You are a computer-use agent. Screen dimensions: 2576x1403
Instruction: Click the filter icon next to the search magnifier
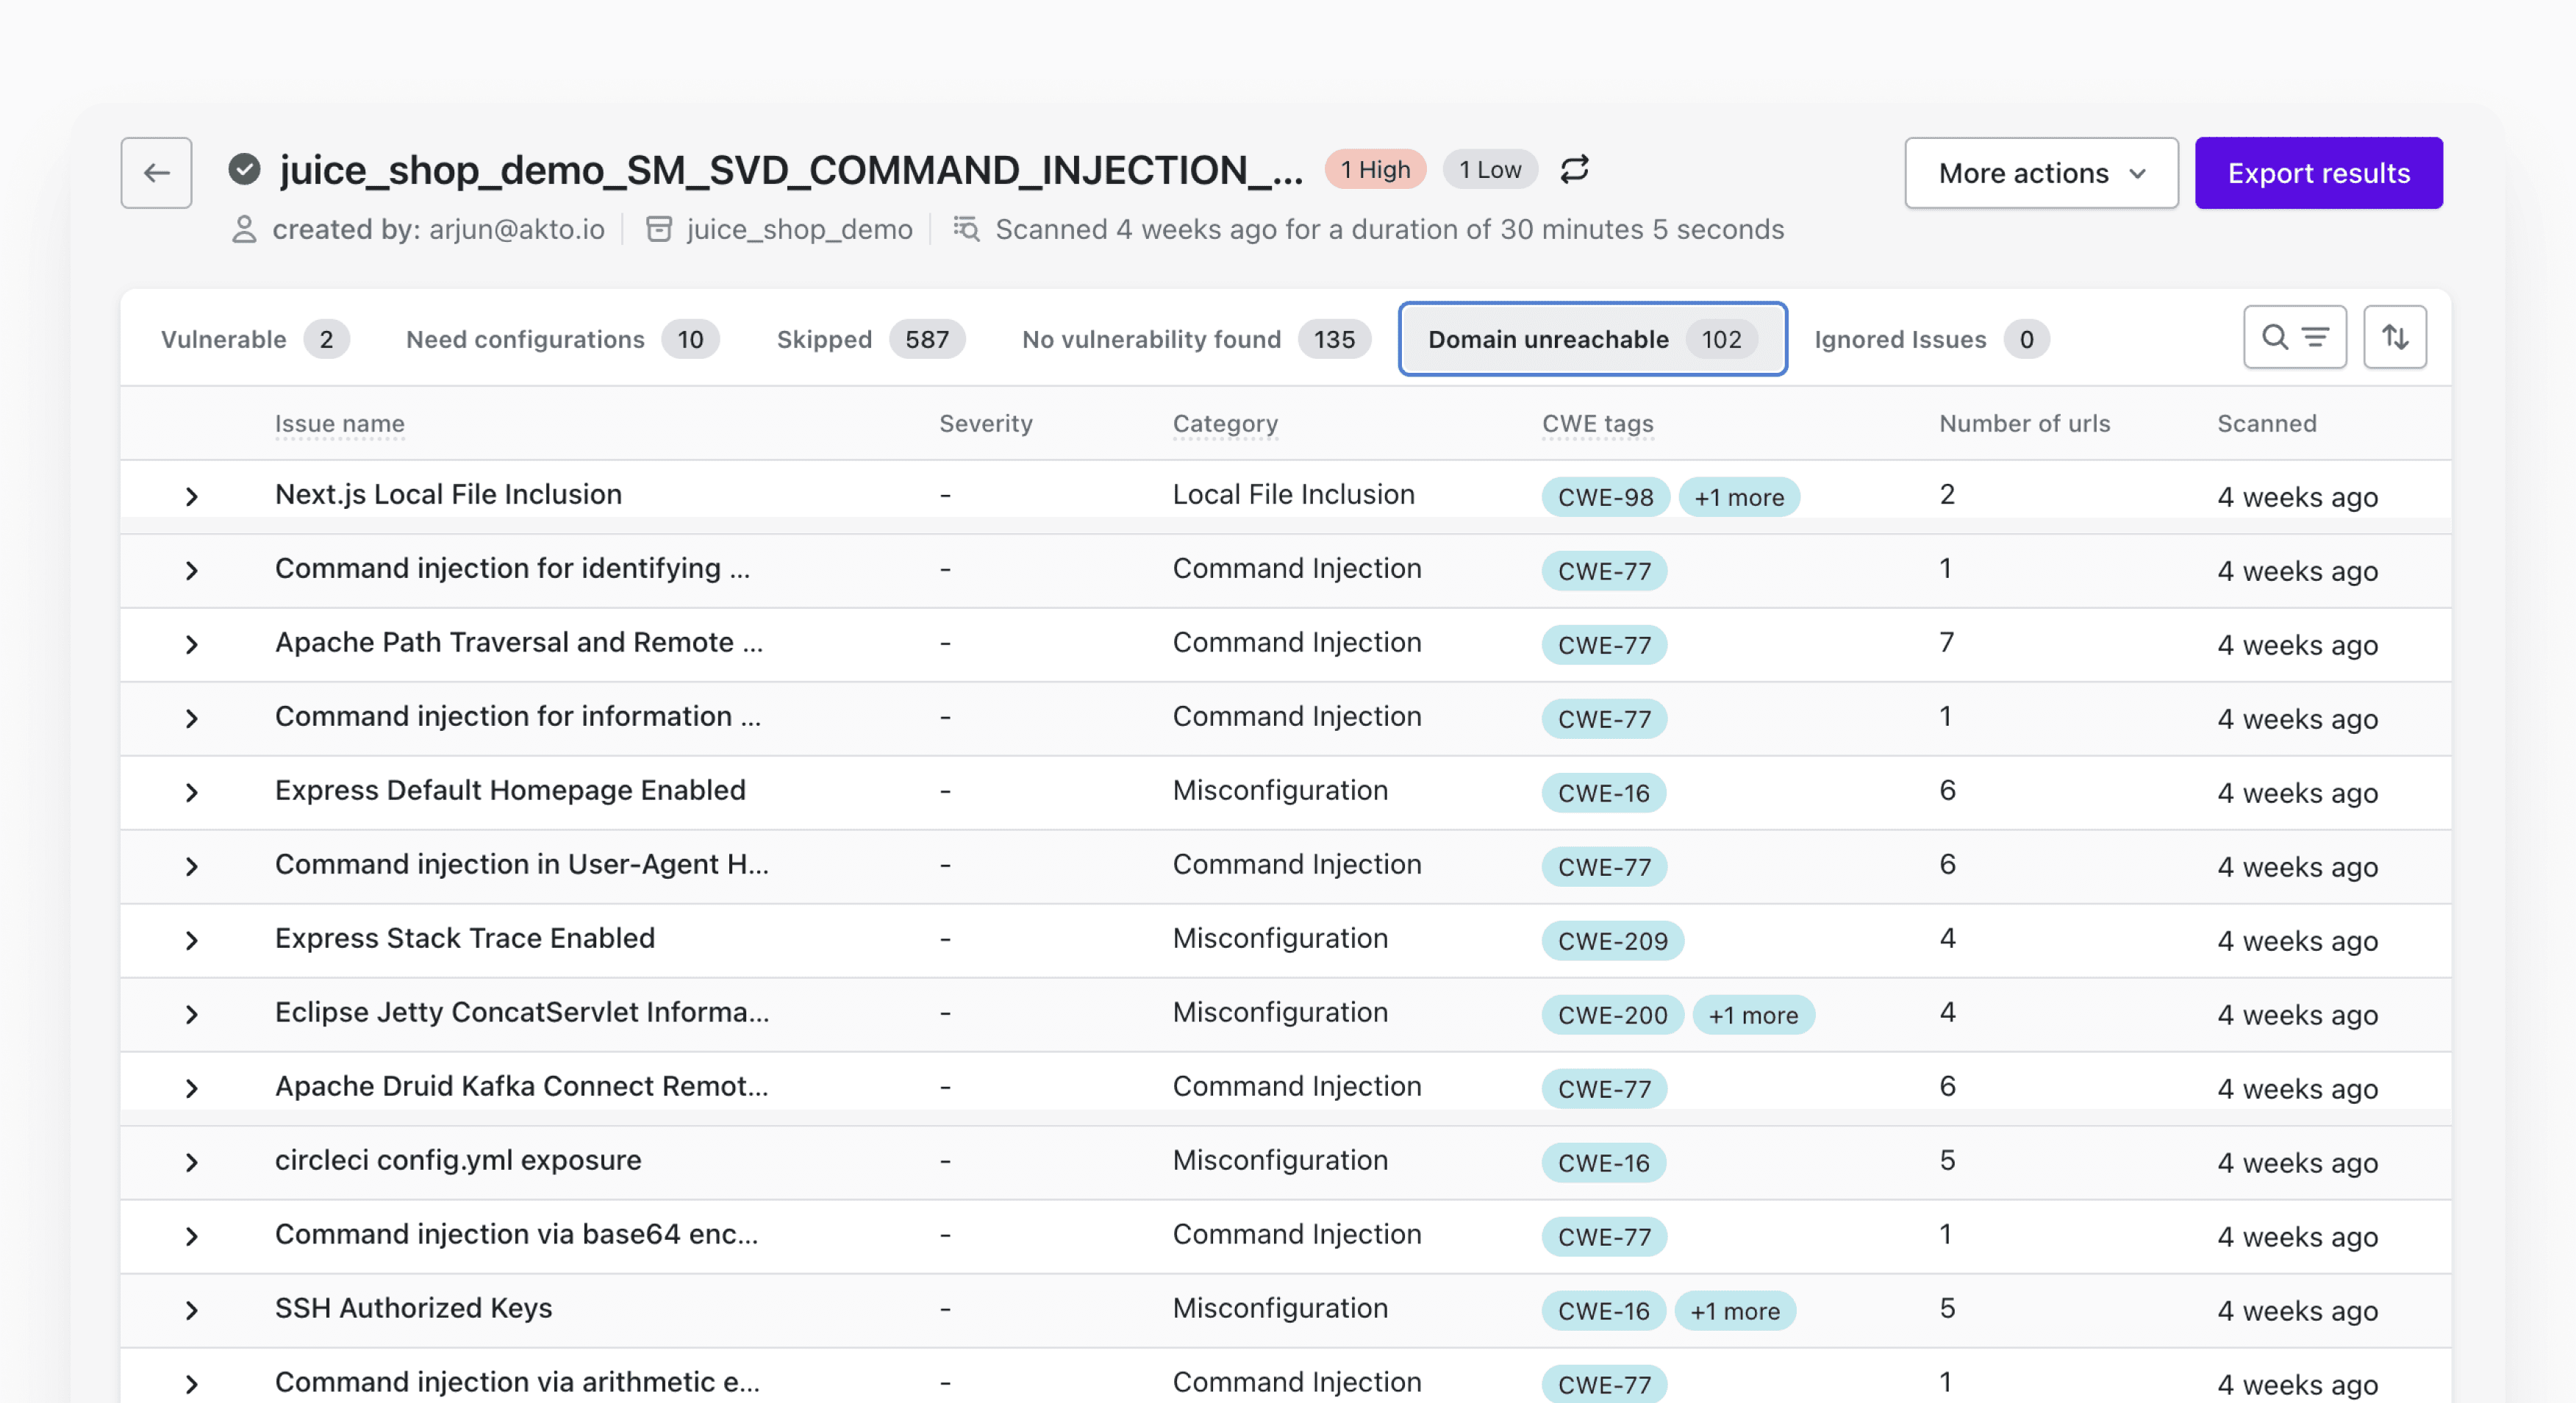[2315, 338]
